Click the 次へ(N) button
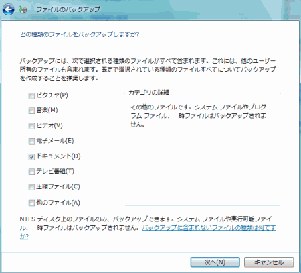 [215, 262]
